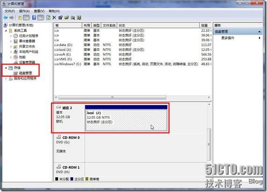Select the iscsi (J:) 12.05 GB partition block
The height and width of the screenshot is (192, 267).
[x=126, y=120]
